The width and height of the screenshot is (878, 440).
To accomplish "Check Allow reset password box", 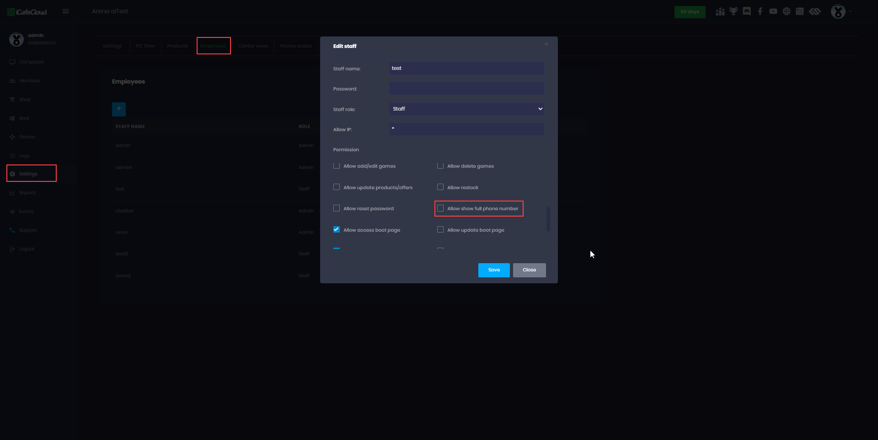I will (337, 208).
